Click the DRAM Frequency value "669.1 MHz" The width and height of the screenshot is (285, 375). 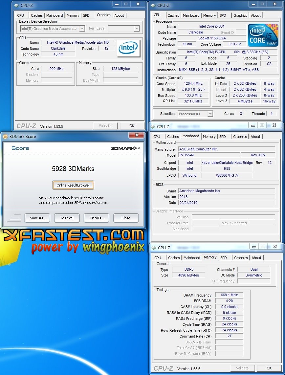[229, 295]
